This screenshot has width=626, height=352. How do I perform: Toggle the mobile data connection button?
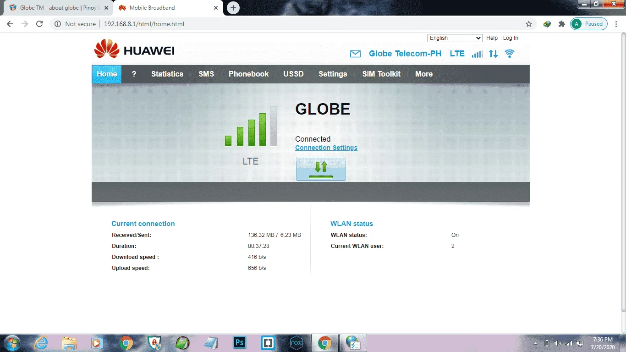(x=321, y=169)
